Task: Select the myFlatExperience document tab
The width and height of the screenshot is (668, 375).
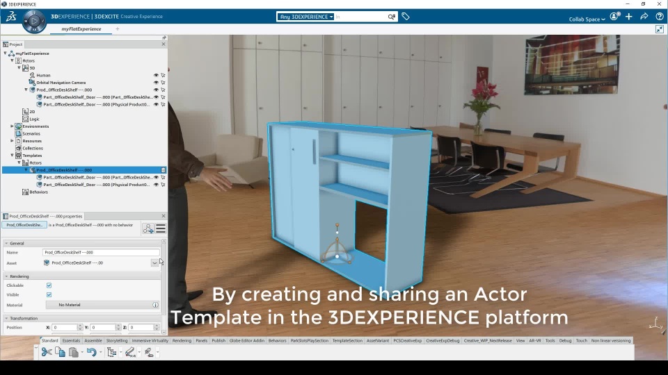Action: pyautogui.click(x=81, y=29)
